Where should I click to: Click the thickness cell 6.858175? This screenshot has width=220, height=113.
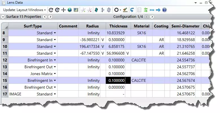[x=116, y=46]
